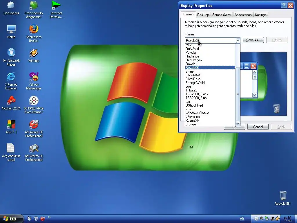297x223 pixels.
Task: Open the Screen Saver tab
Action: pos(222,15)
